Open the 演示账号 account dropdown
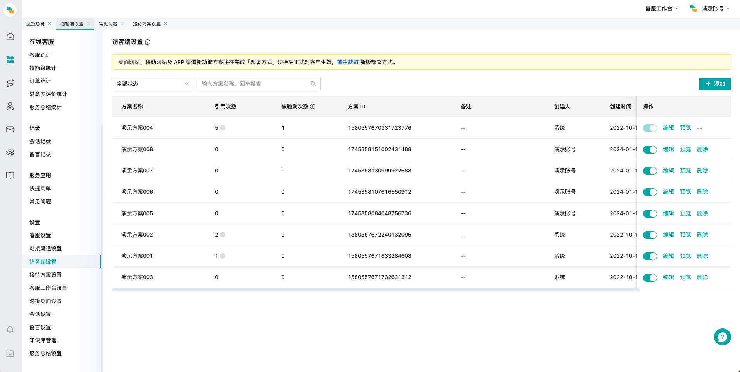 point(710,8)
